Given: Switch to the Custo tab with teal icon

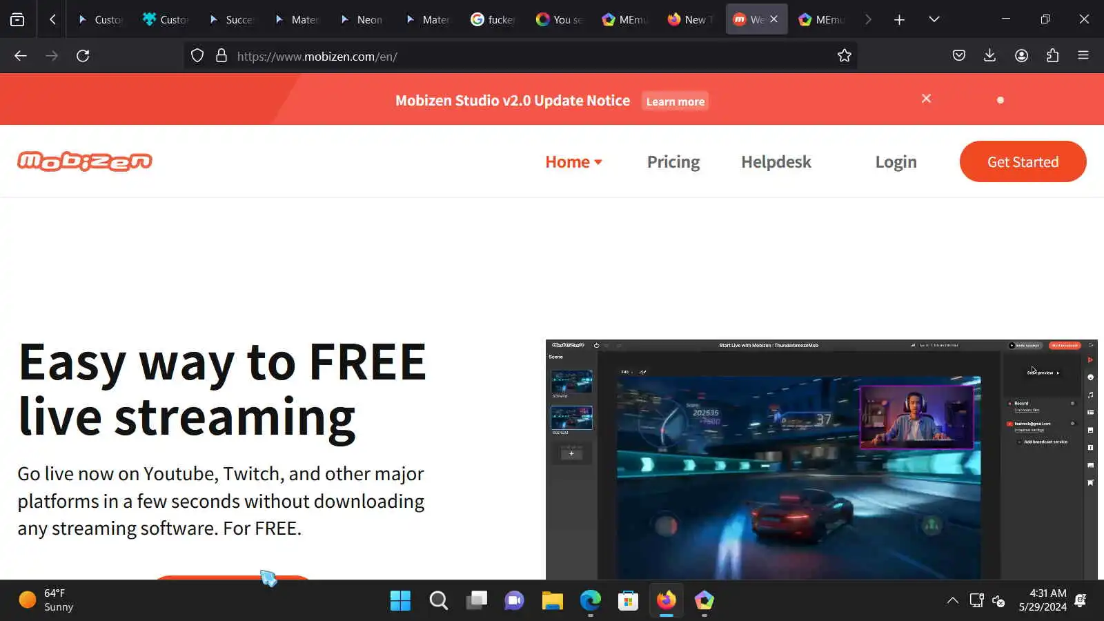Looking at the screenshot, I should point(166,19).
